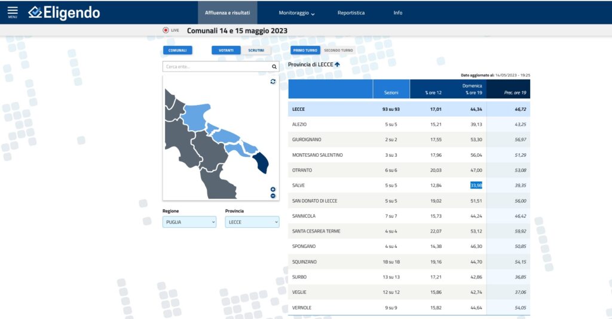Viewport: 612px width, 319px height.
Task: Click the up arrow beside Provincia di LECCE
Action: 337,64
